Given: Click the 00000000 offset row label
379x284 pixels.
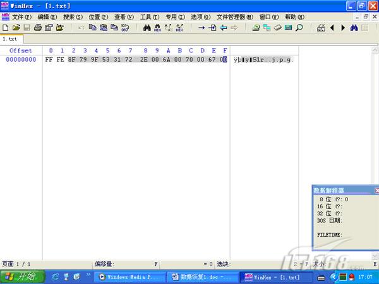Looking at the screenshot, I should 21,59.
